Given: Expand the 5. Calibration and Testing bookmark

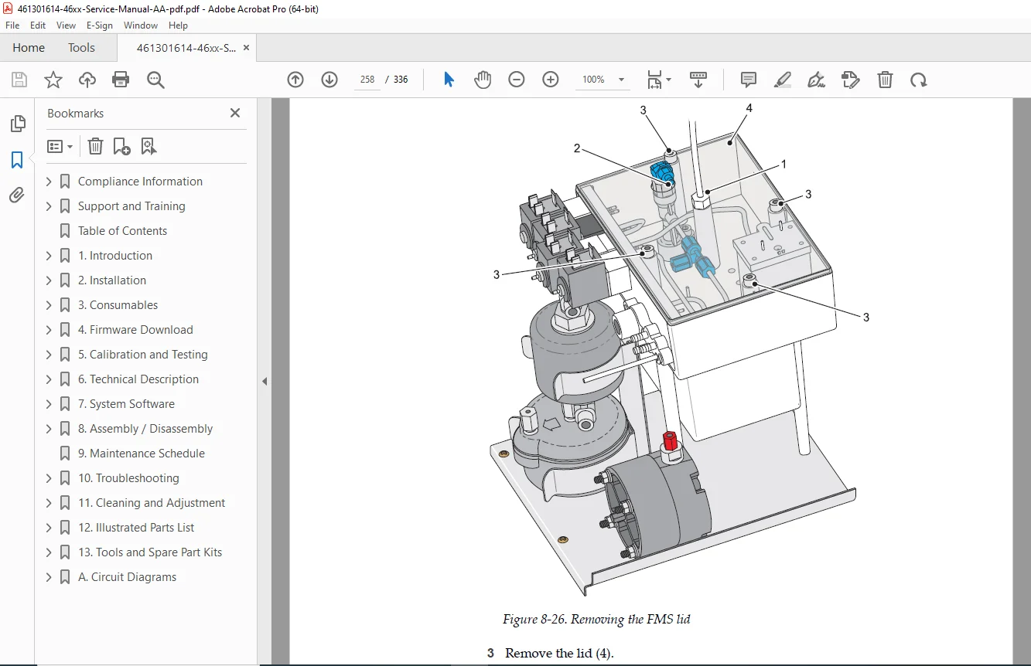Looking at the screenshot, I should [49, 355].
